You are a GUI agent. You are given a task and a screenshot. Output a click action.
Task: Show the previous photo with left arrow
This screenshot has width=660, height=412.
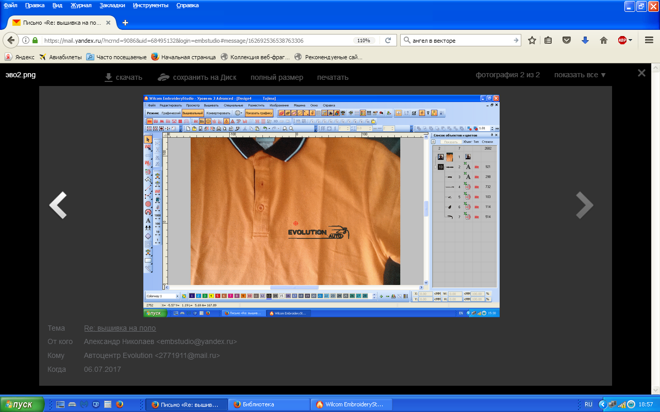click(58, 205)
